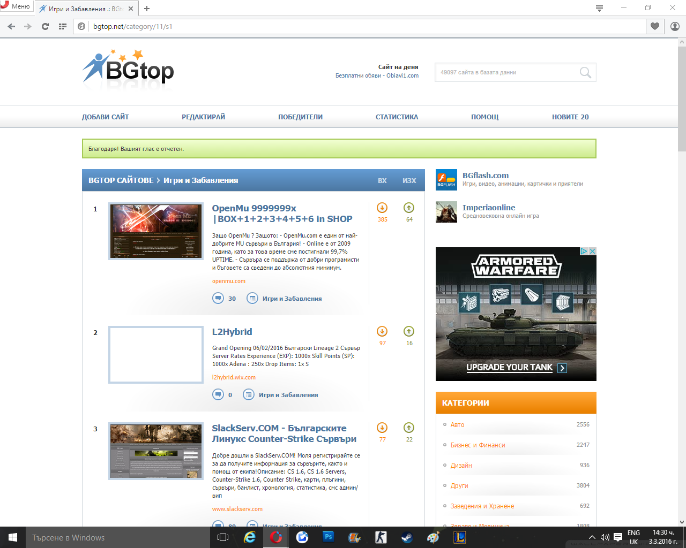Launch Internet Explorer from the taskbar
The height and width of the screenshot is (548, 686).
pyautogui.click(x=250, y=537)
